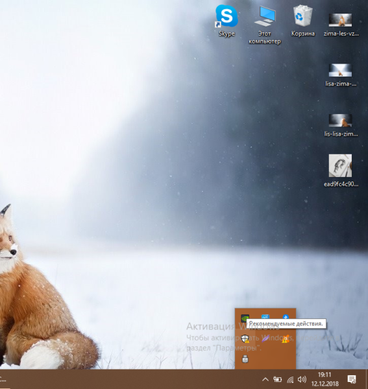
Task: Click the Bluetooth tray icon
Action: [x=286, y=317]
